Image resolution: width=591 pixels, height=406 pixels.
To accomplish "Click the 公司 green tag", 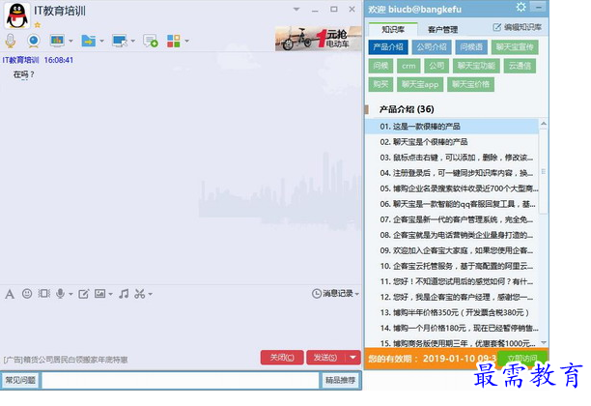I will pos(436,66).
